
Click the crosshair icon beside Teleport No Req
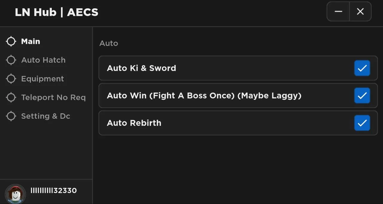click(x=11, y=98)
